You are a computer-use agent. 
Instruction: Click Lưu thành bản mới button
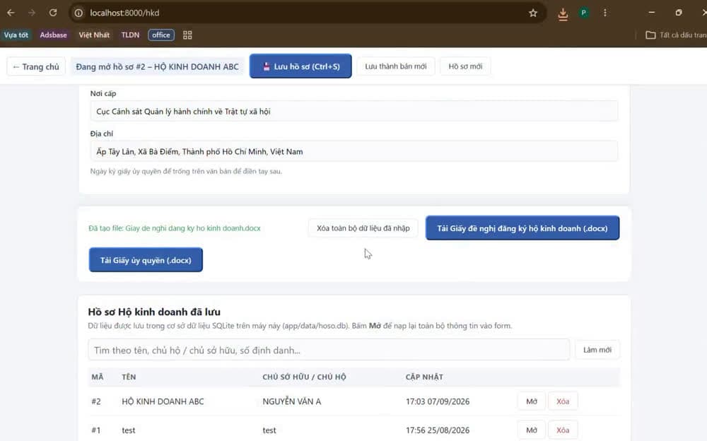(x=395, y=66)
